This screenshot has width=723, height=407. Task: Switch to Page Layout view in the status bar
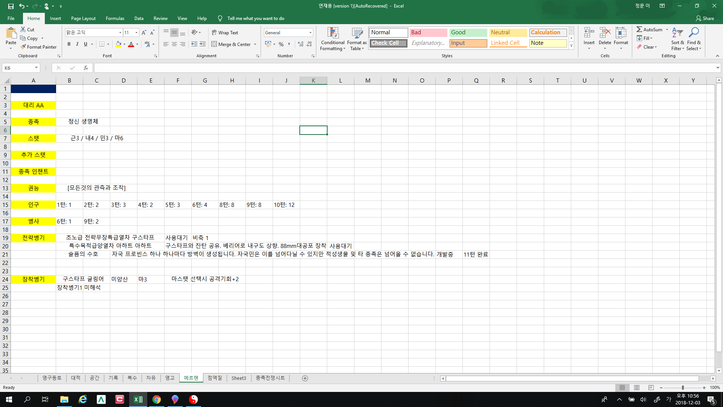636,387
